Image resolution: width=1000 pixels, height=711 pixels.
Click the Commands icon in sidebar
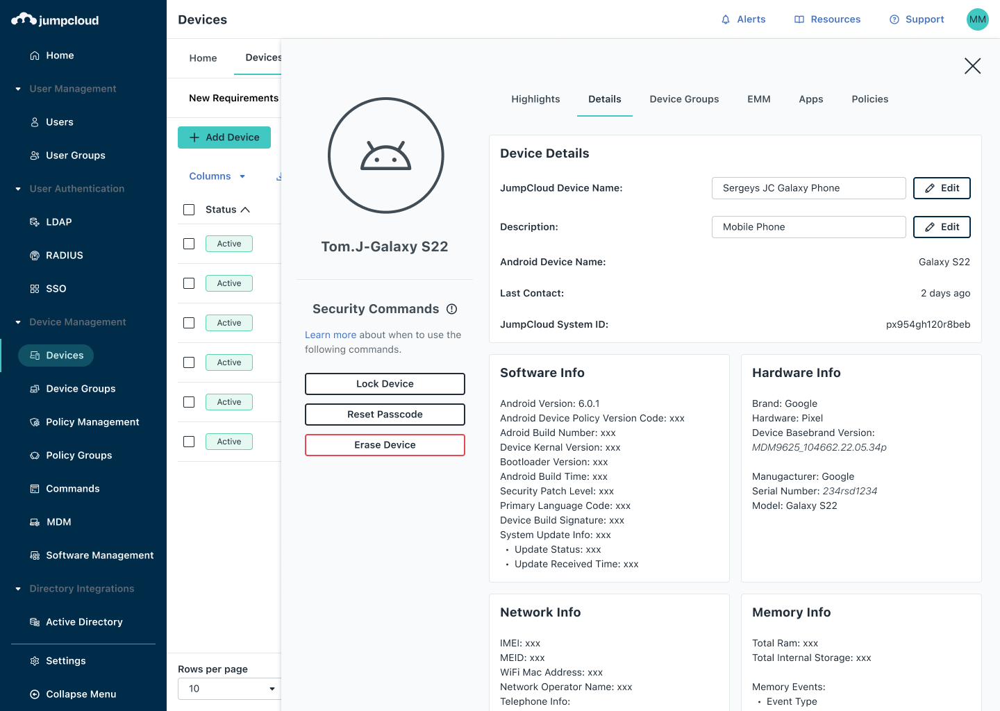click(35, 489)
